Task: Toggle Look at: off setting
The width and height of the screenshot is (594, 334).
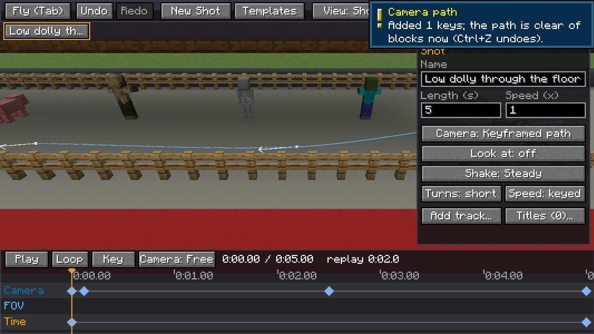Action: click(x=503, y=154)
